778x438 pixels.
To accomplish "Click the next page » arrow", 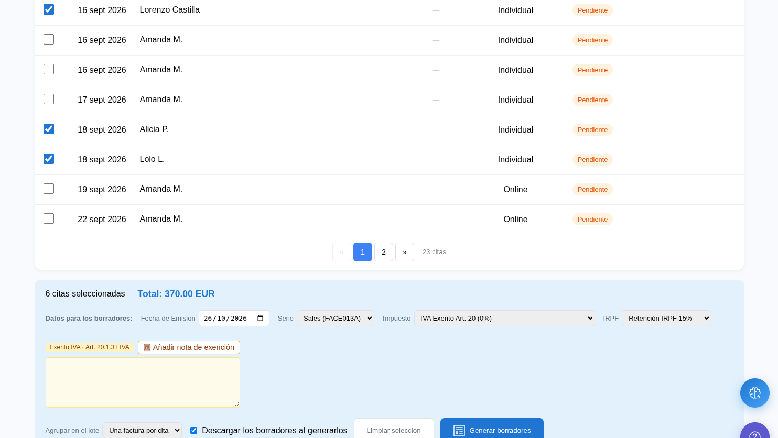I will (405, 252).
